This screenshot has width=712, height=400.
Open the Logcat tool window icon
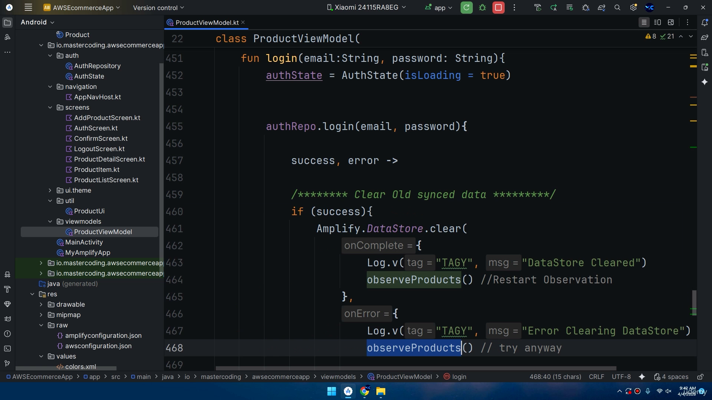pos(7,319)
